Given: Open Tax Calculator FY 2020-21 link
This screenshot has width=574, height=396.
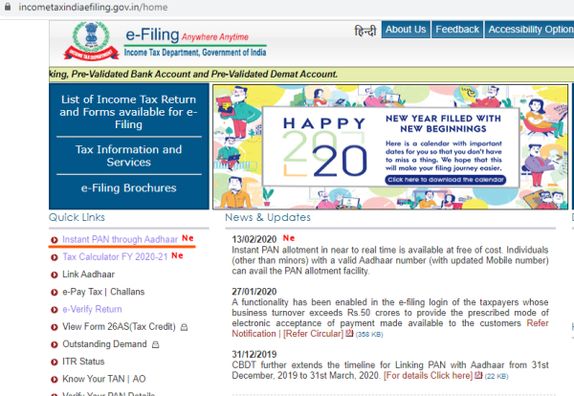Looking at the screenshot, I should pos(115,257).
